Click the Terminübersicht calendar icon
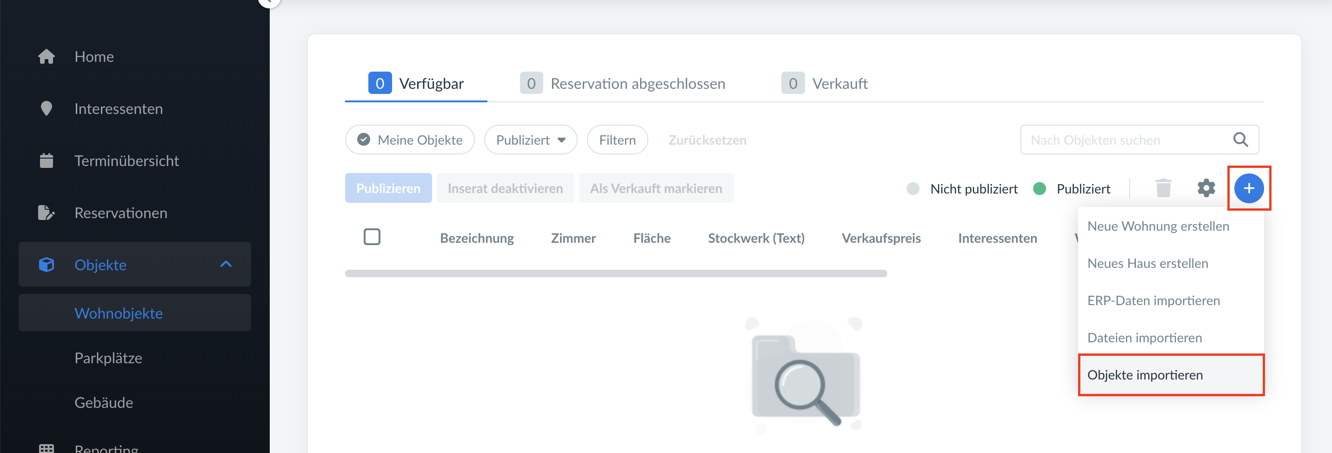This screenshot has height=453, width=1332. (47, 161)
